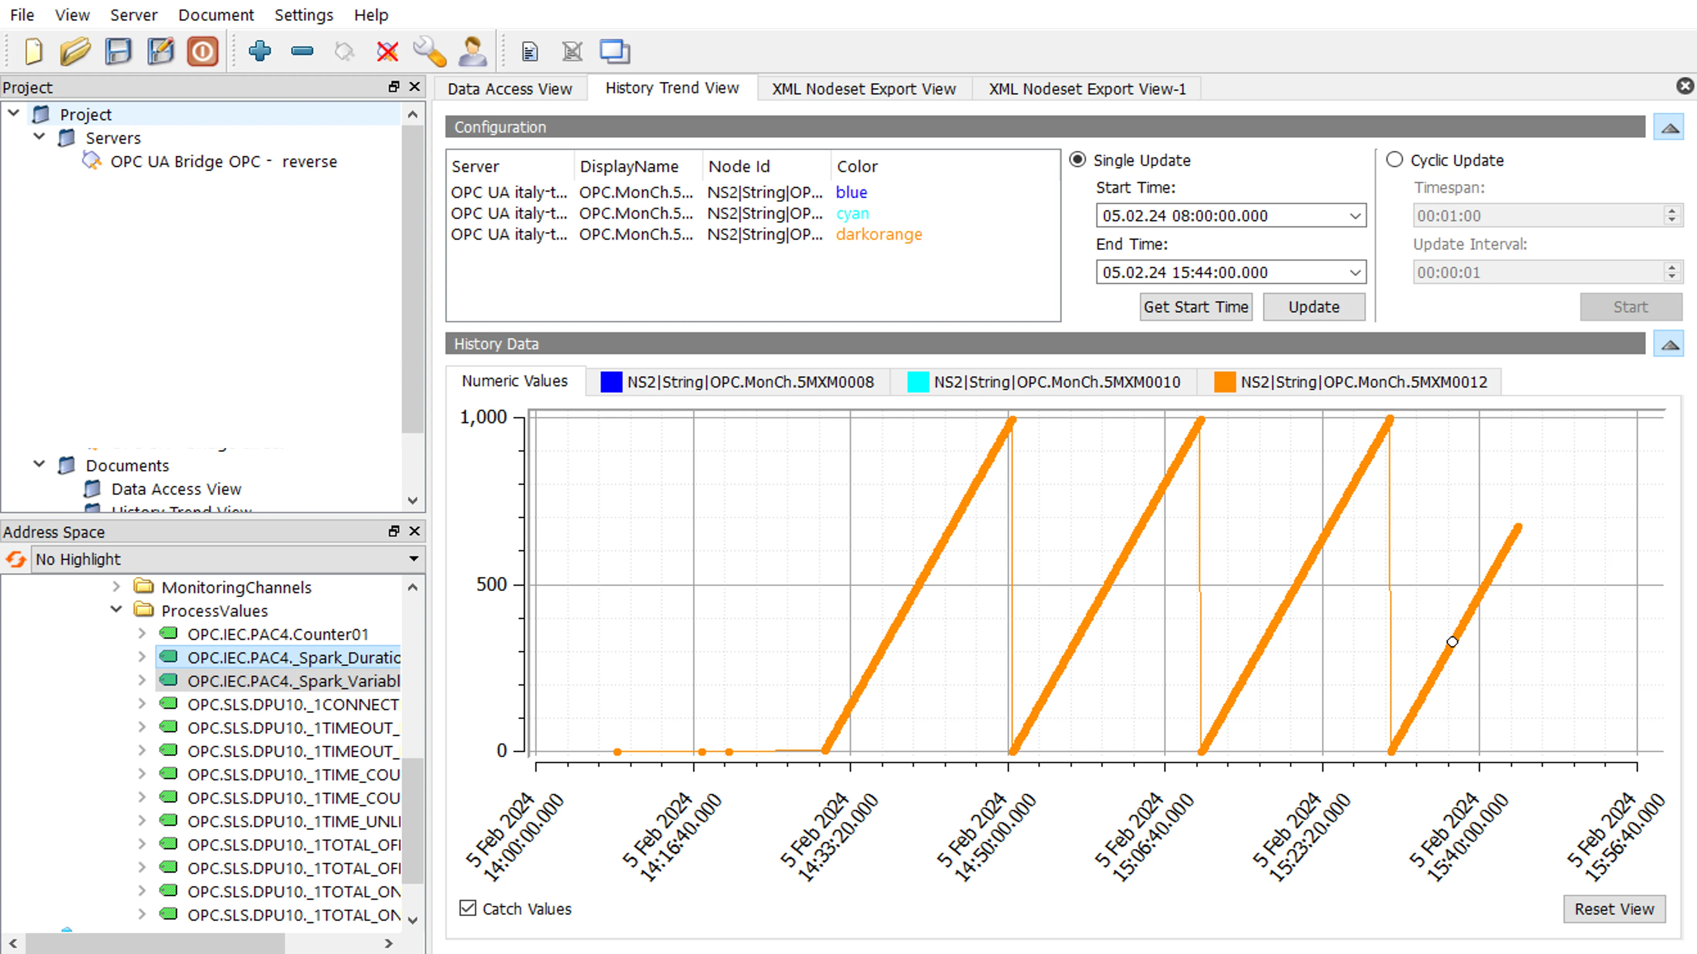Click the orange refresh Address Space icon

click(x=16, y=560)
